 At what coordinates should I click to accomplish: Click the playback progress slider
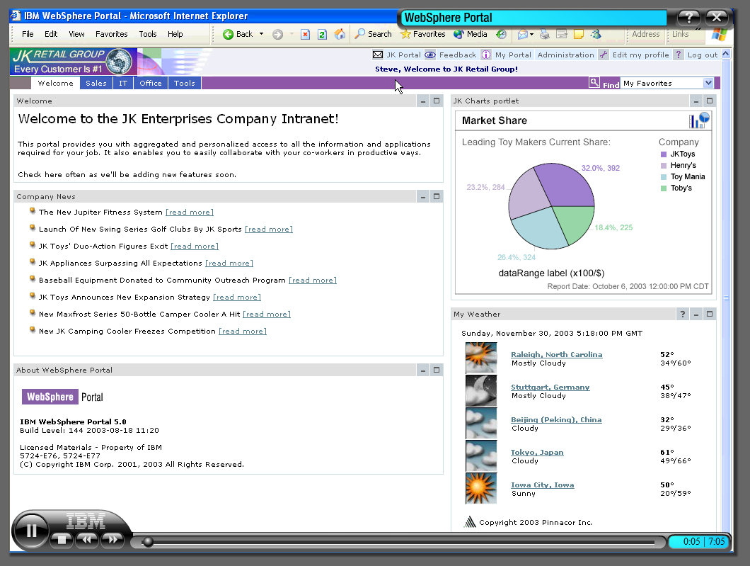pos(146,541)
